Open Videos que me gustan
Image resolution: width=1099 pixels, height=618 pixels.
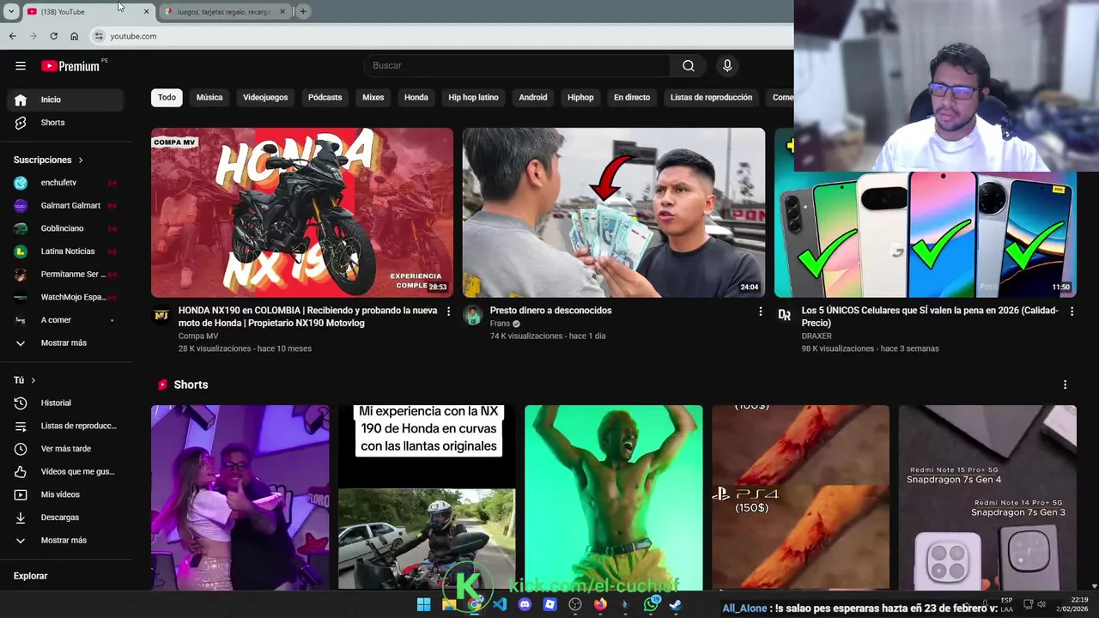[65, 472]
